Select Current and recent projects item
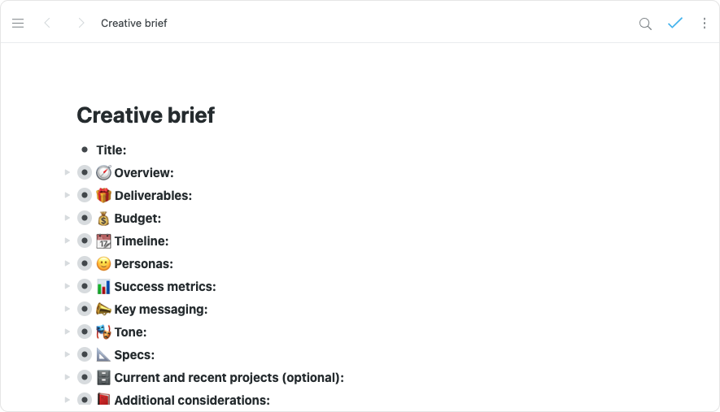The image size is (720, 412). (x=229, y=378)
